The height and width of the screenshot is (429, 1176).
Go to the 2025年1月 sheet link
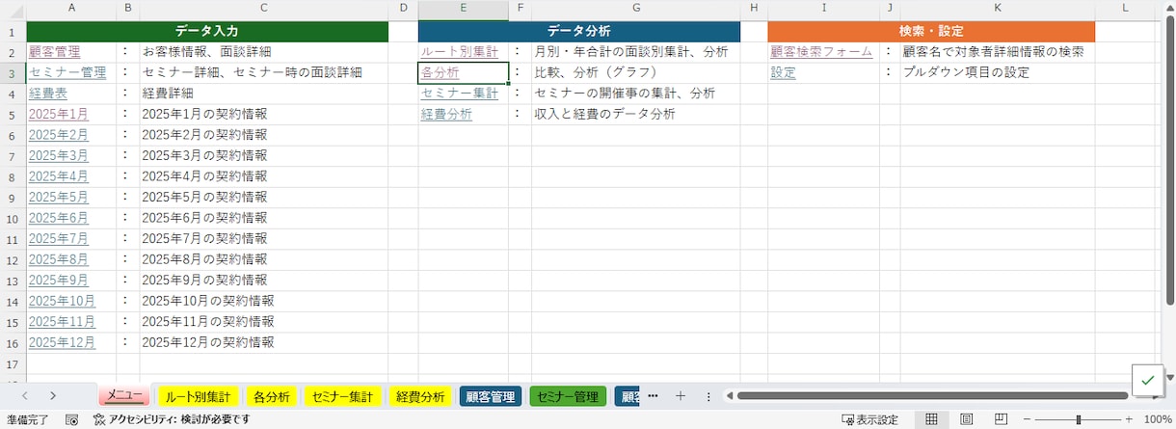tap(59, 114)
